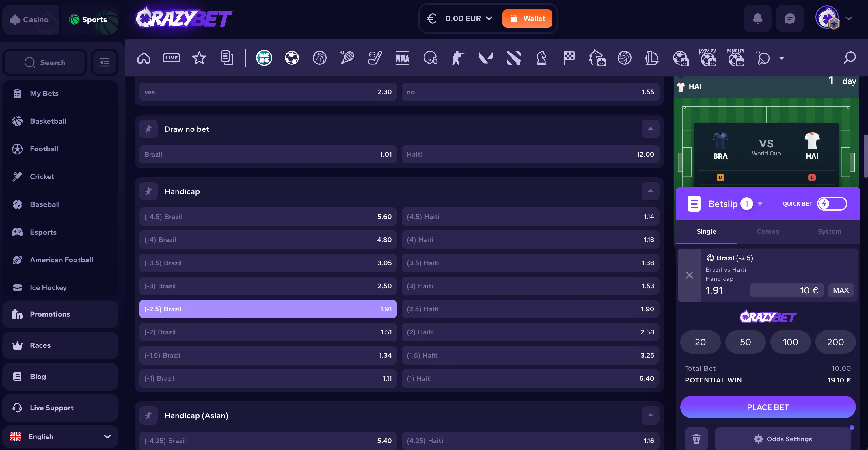The width and height of the screenshot is (868, 450).
Task: Select the table tennis icon
Action: coord(763,58)
